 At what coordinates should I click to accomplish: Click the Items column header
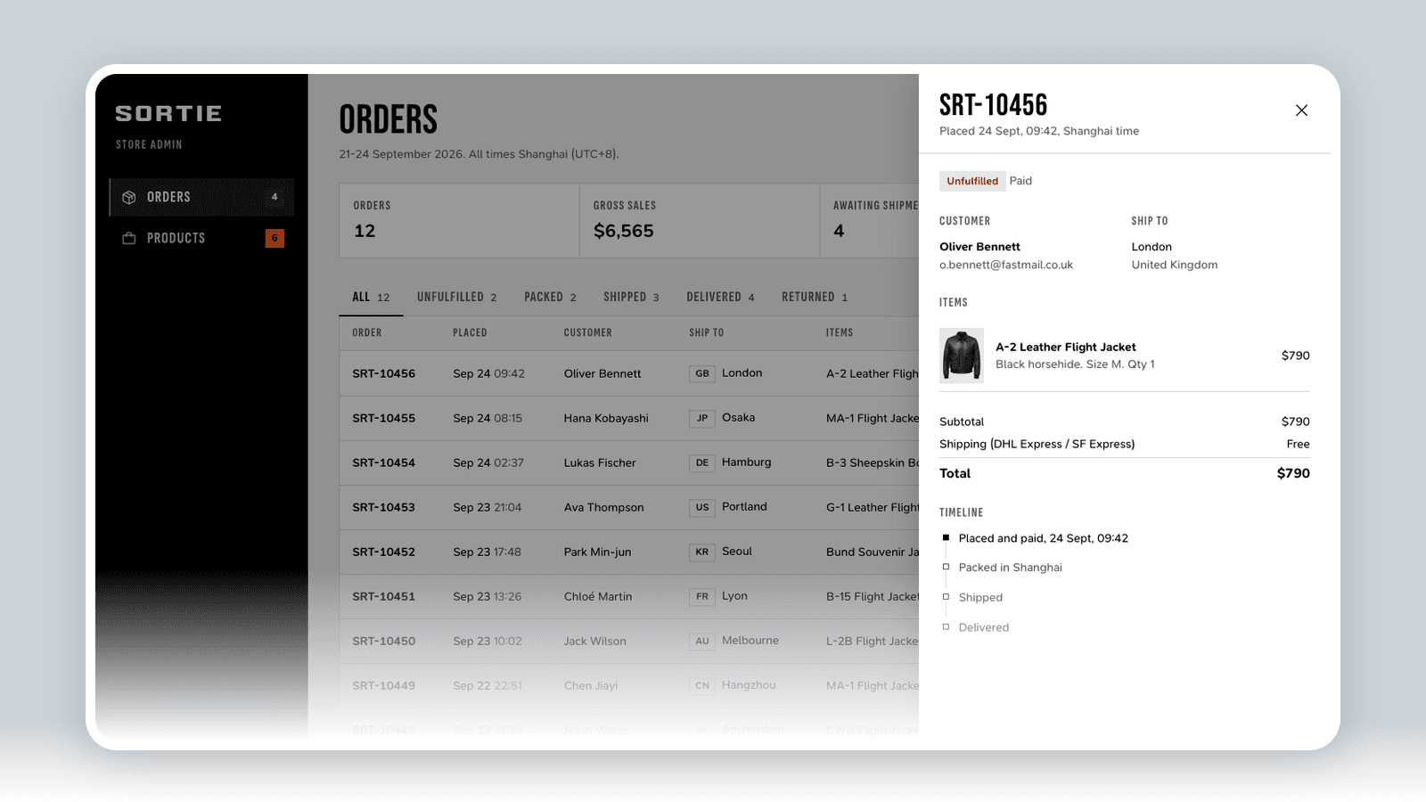(x=840, y=332)
